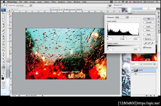Select the Move tool
The height and width of the screenshot is (106, 161).
pos(3,13)
